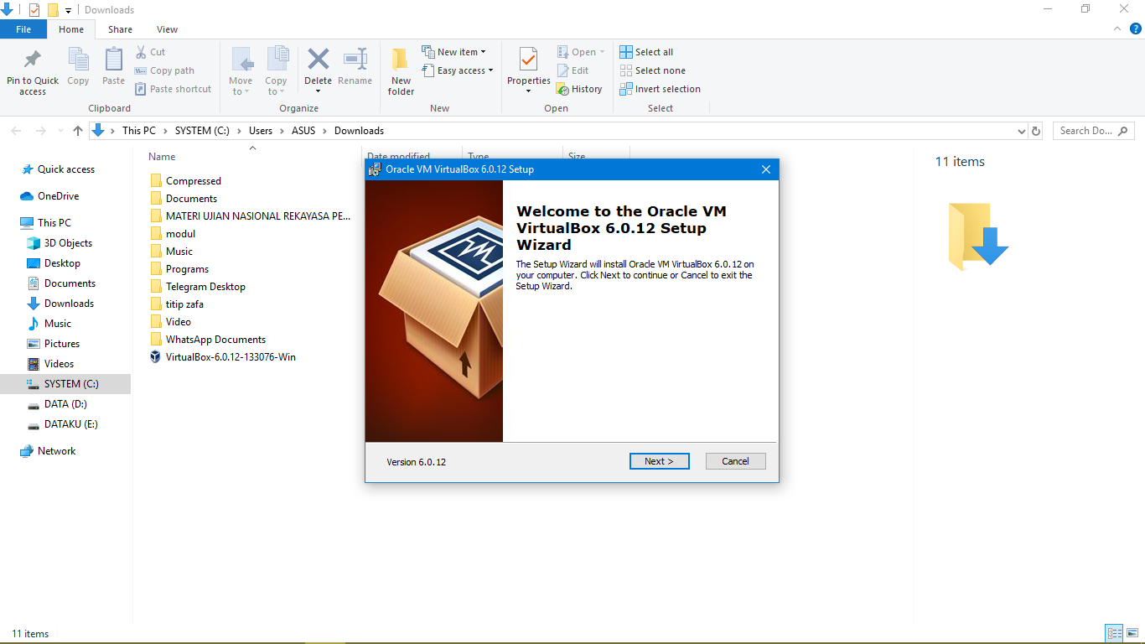
Task: Switch to the View ribbon tab
Action: click(x=167, y=29)
